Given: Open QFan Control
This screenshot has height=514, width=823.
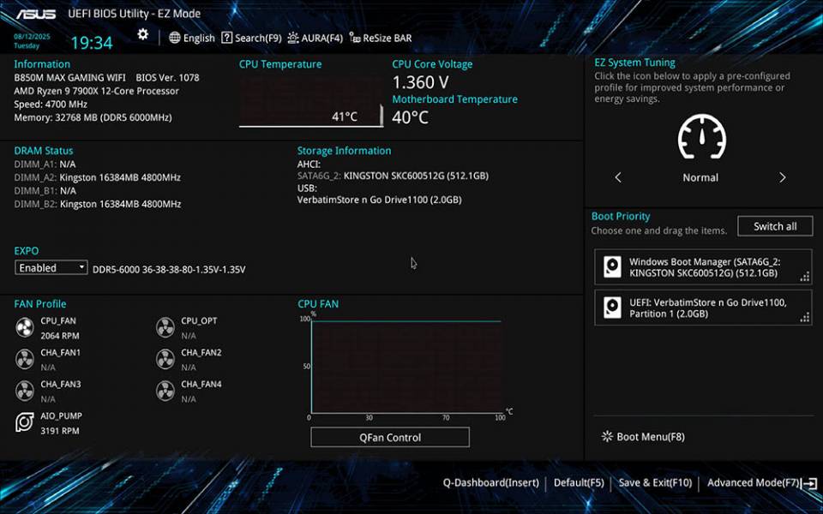Looking at the screenshot, I should [389, 437].
